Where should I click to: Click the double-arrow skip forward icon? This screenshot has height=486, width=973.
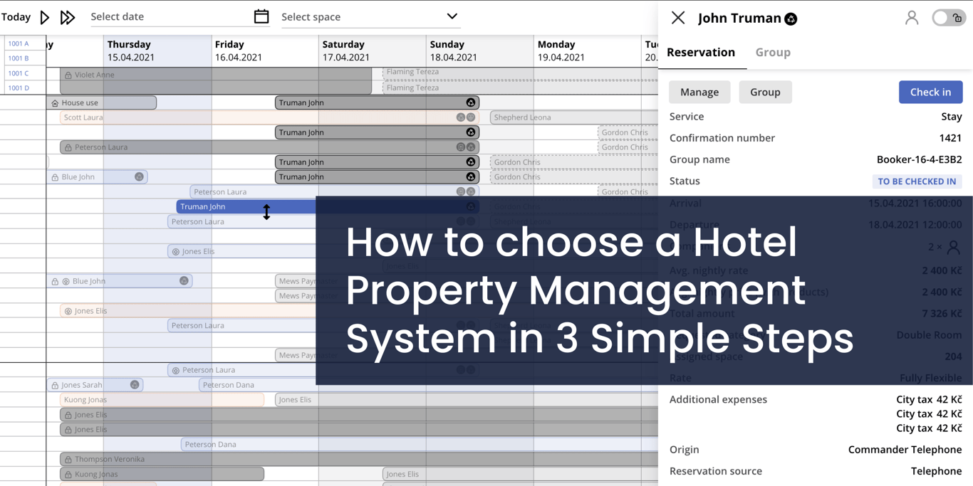[68, 16]
